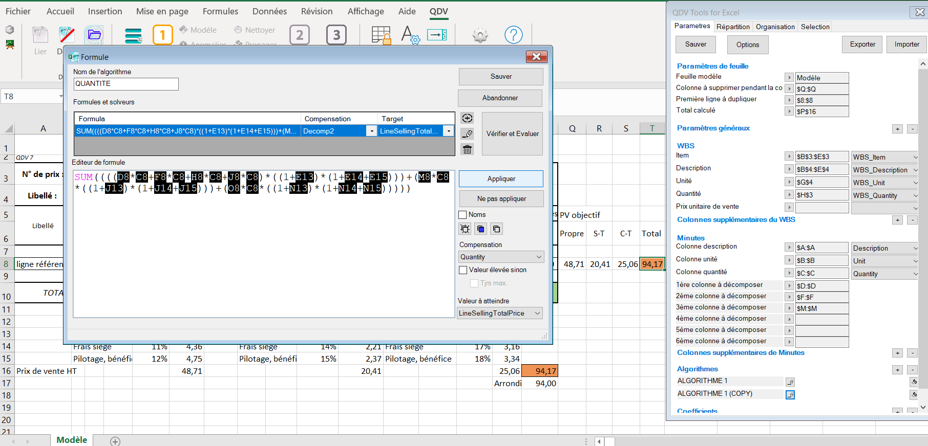
Task: Toggle the Tjrs max. checkbox
Action: (x=474, y=283)
